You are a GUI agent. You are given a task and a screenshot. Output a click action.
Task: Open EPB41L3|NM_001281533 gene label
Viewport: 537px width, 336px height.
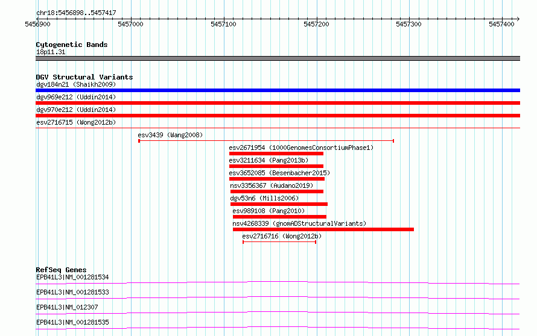pos(72,292)
